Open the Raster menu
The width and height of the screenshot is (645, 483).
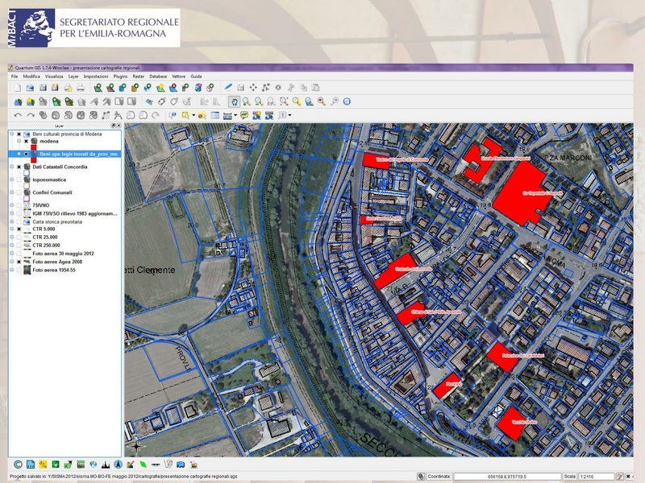click(139, 76)
